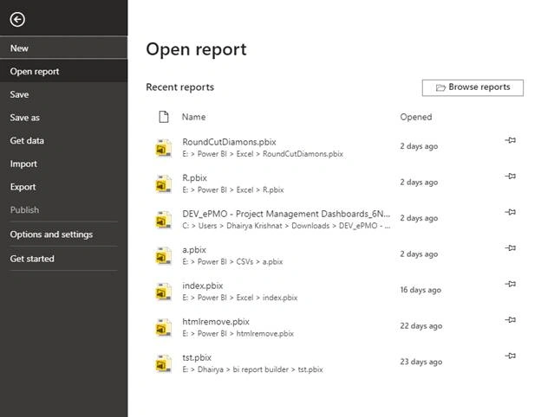The width and height of the screenshot is (541, 417).
Task: Sort by the Opened column header
Action: tap(416, 117)
